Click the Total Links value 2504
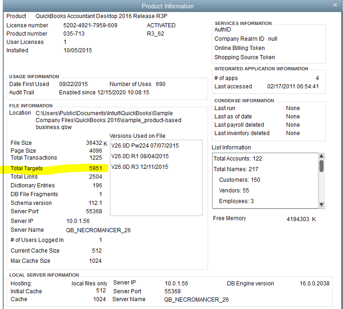The width and height of the screenshot is (343, 309). tap(96, 177)
